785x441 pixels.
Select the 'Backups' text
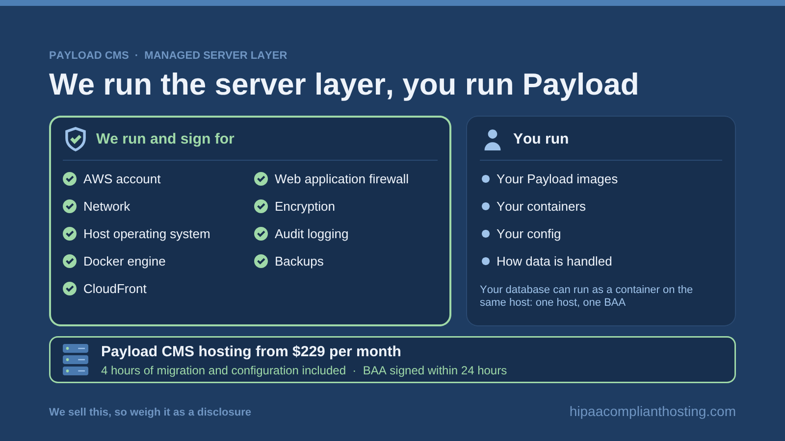coord(299,262)
